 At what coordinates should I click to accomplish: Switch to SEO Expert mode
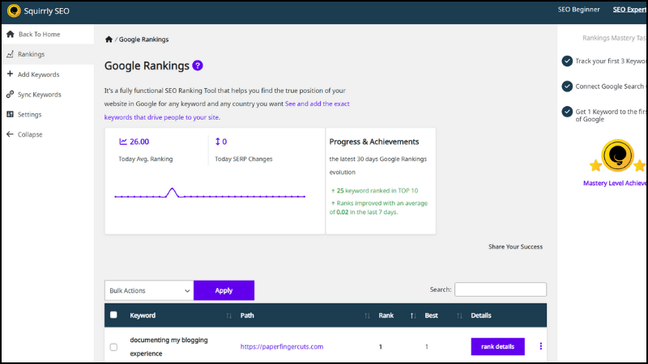coord(629,10)
